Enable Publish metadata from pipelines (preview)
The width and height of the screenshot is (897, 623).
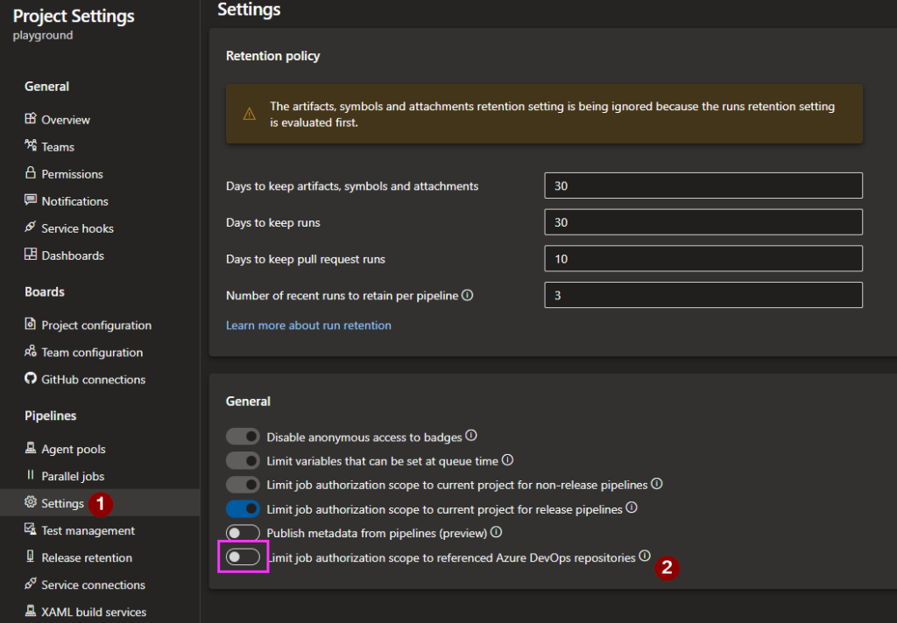pyautogui.click(x=243, y=533)
